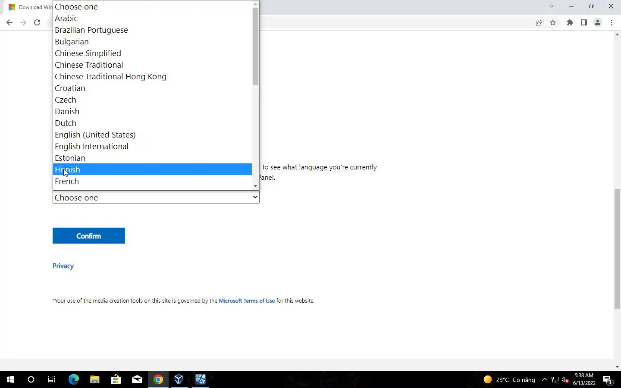Bookmark this page with star icon
This screenshot has height=388, width=621.
click(553, 23)
